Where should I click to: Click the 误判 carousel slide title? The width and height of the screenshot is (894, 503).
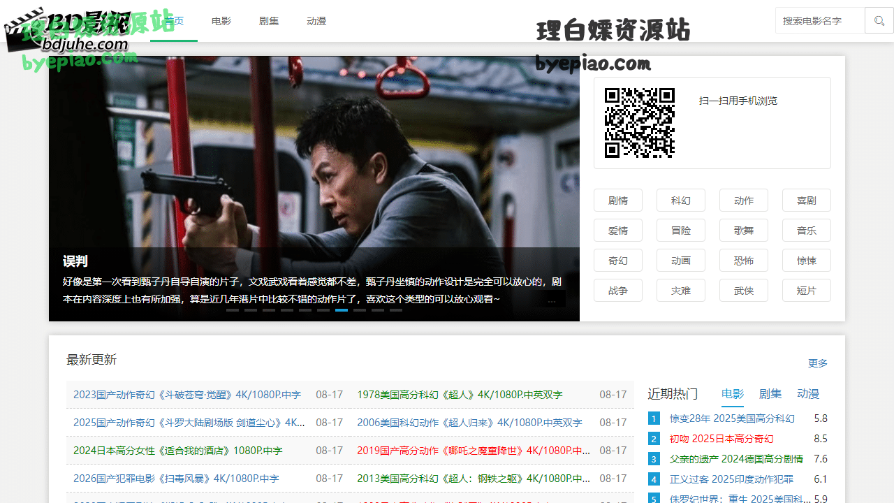click(75, 261)
